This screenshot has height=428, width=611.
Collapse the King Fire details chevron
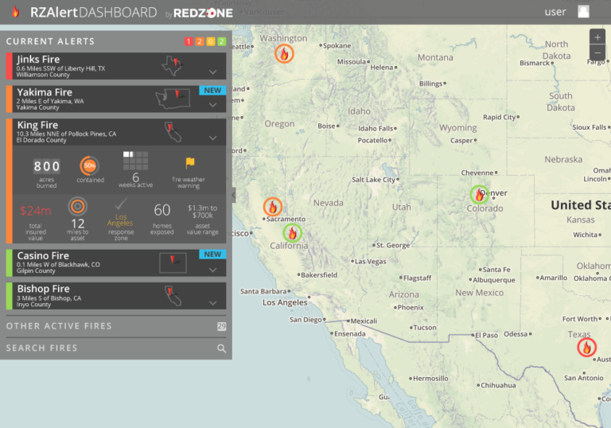click(x=212, y=138)
